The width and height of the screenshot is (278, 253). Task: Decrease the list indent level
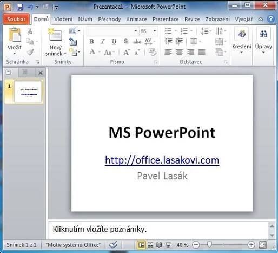pyautogui.click(x=168, y=42)
